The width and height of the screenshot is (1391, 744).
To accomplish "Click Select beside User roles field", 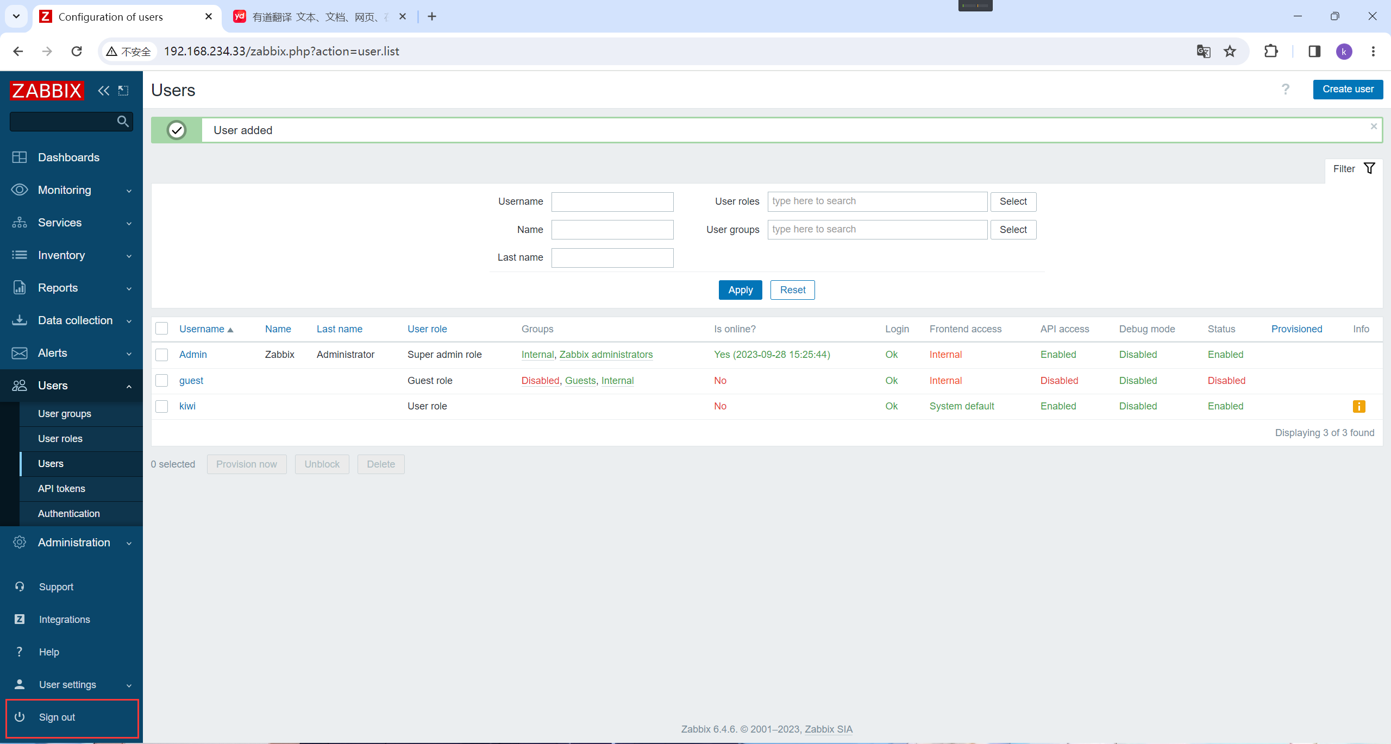I will 1013,201.
